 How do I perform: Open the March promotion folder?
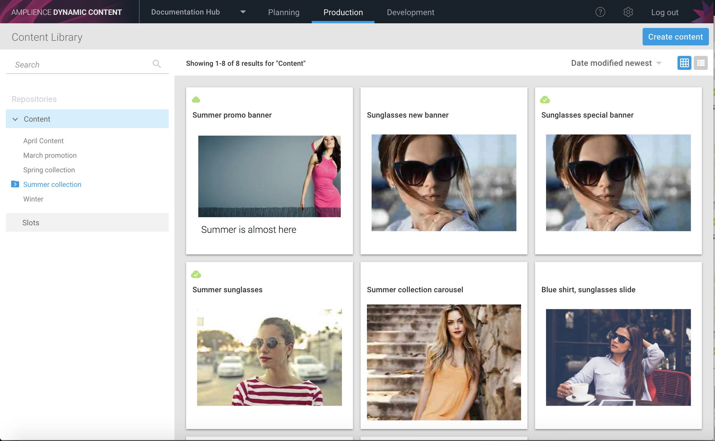point(50,155)
